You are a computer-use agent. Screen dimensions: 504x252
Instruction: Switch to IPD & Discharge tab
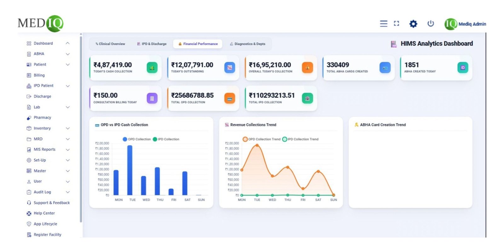coord(152,44)
